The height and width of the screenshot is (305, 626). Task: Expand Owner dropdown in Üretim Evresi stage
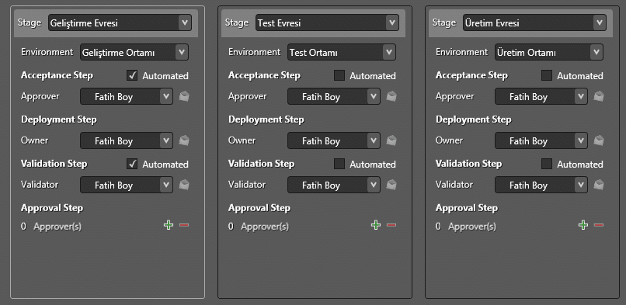(541, 140)
